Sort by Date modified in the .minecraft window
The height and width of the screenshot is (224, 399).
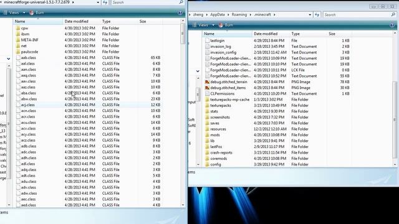271,34
